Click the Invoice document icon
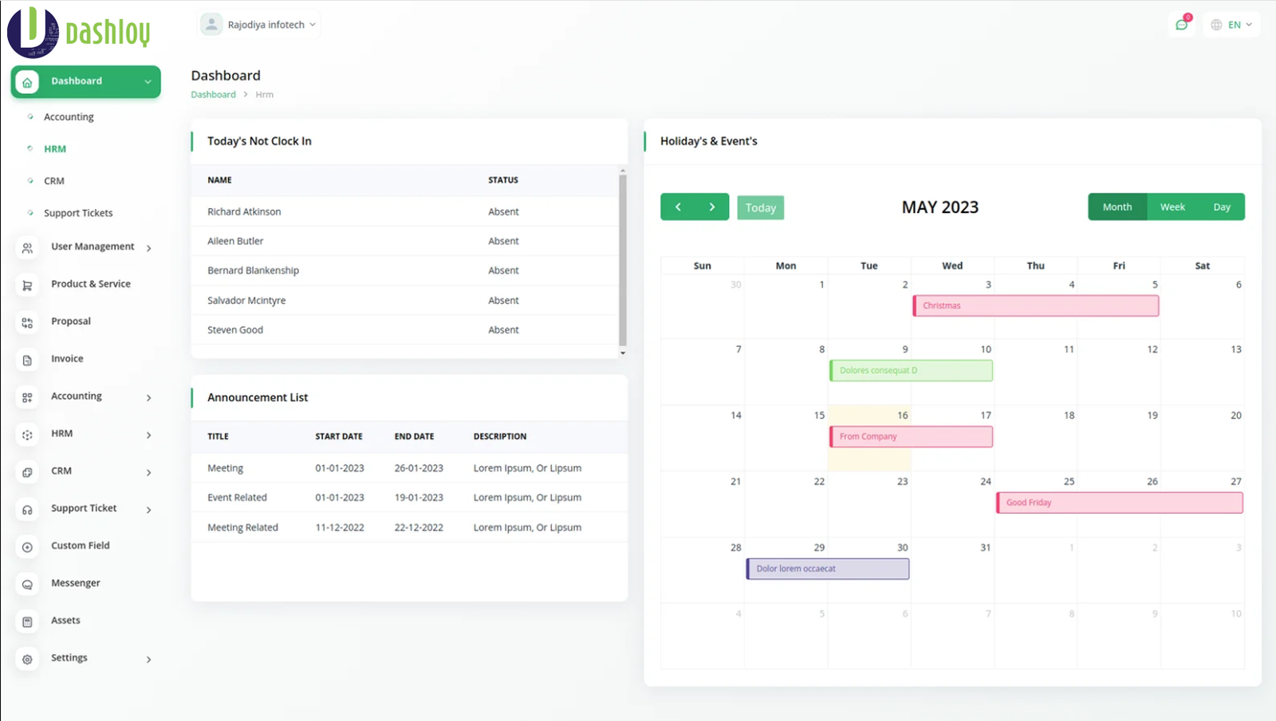The height and width of the screenshot is (721, 1276). tap(27, 360)
